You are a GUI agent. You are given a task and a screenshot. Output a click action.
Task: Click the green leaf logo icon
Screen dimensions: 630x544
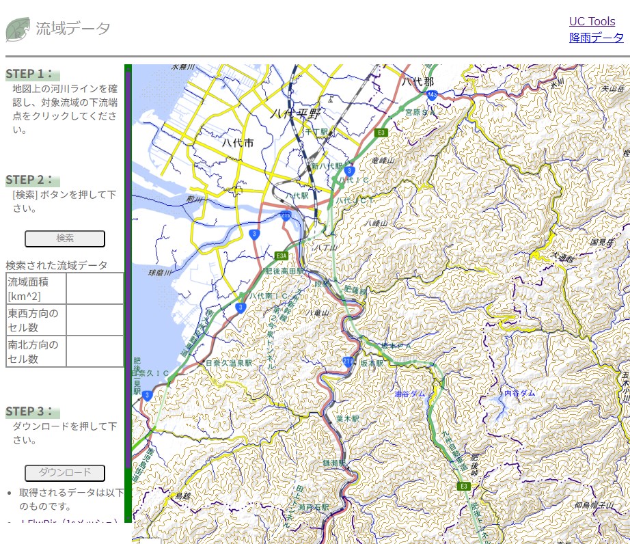click(18, 29)
